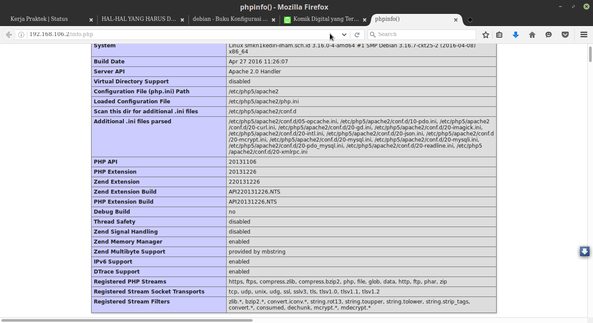Open a new tab with plus button
This screenshot has height=323, width=593.
point(470,20)
